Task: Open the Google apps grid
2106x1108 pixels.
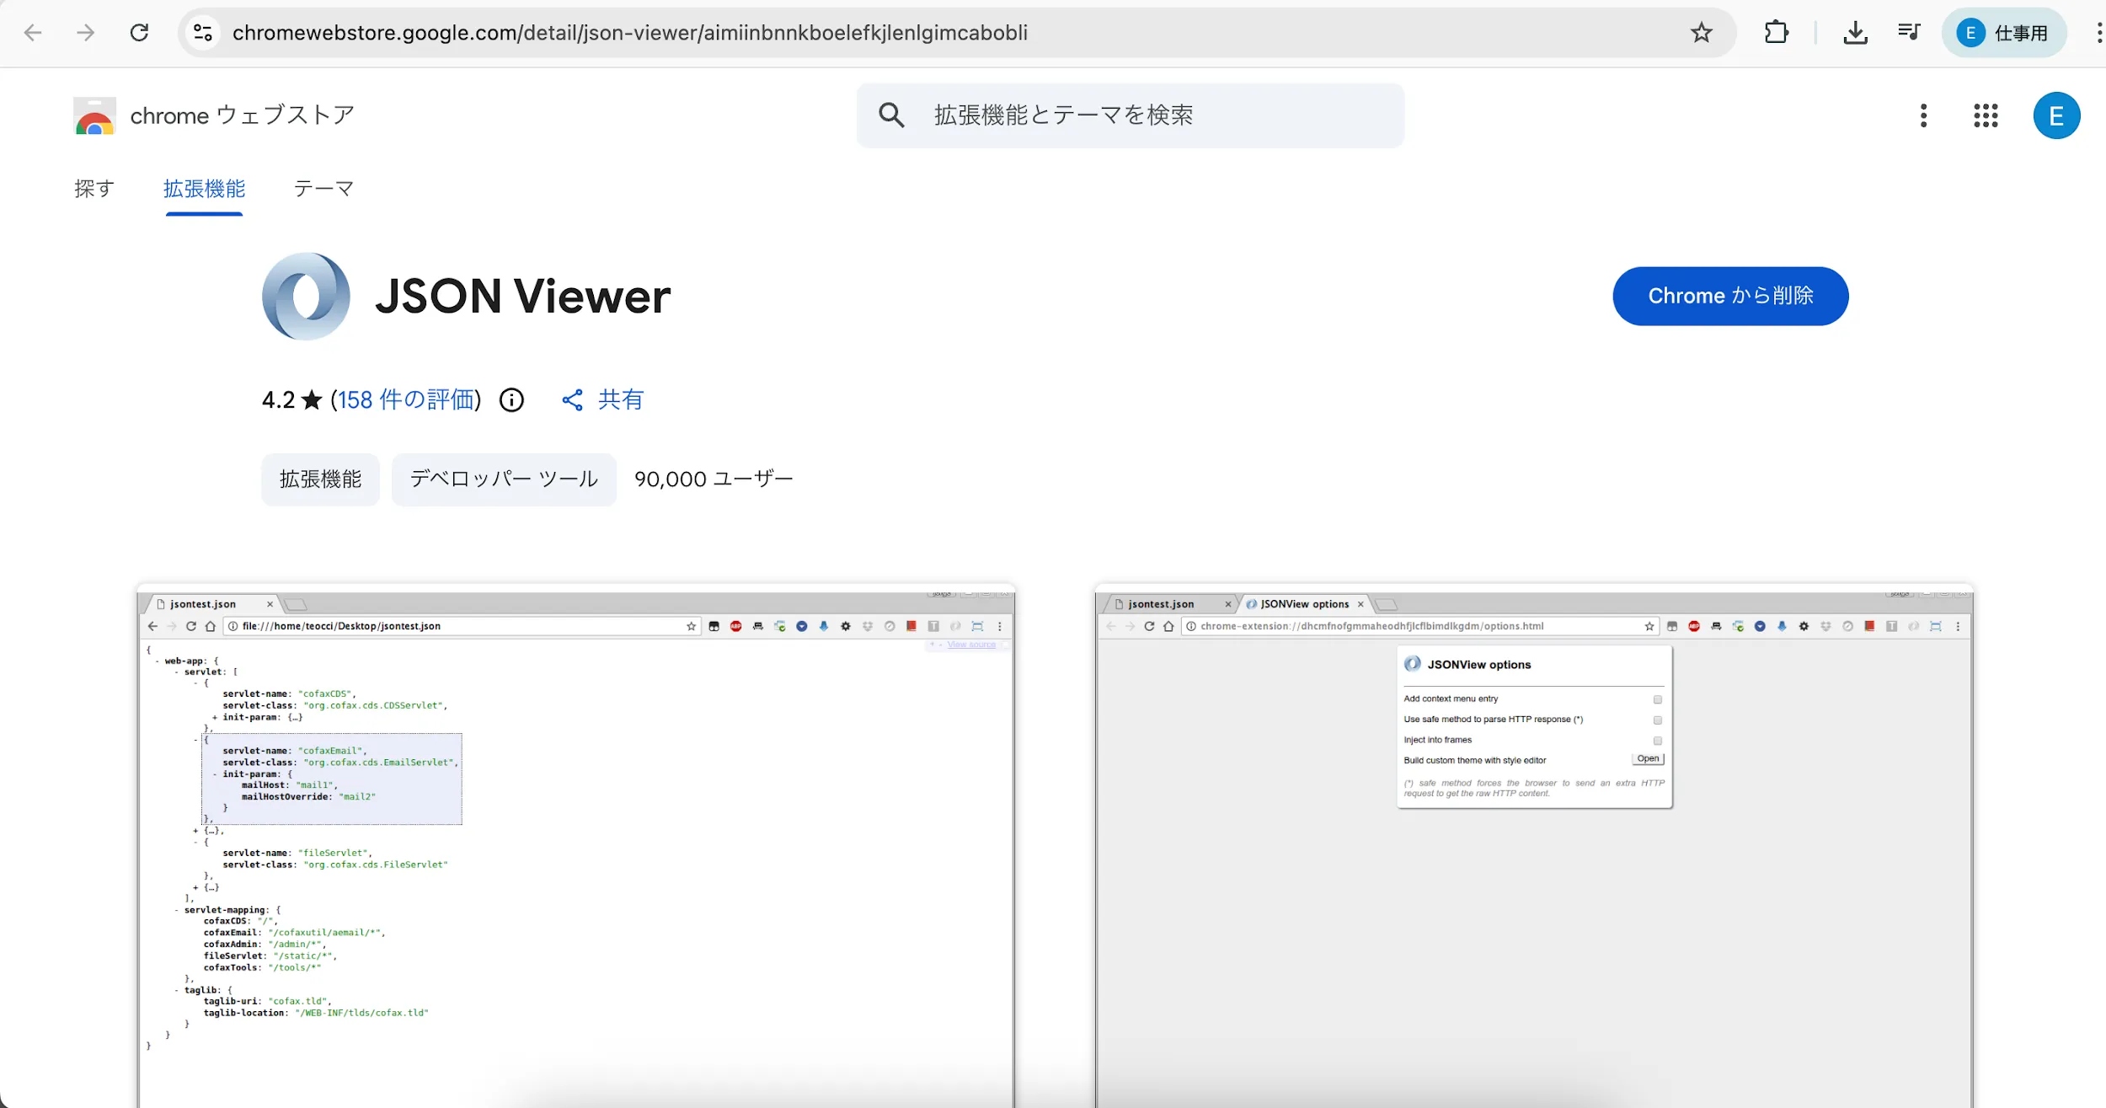Action: (x=1986, y=115)
